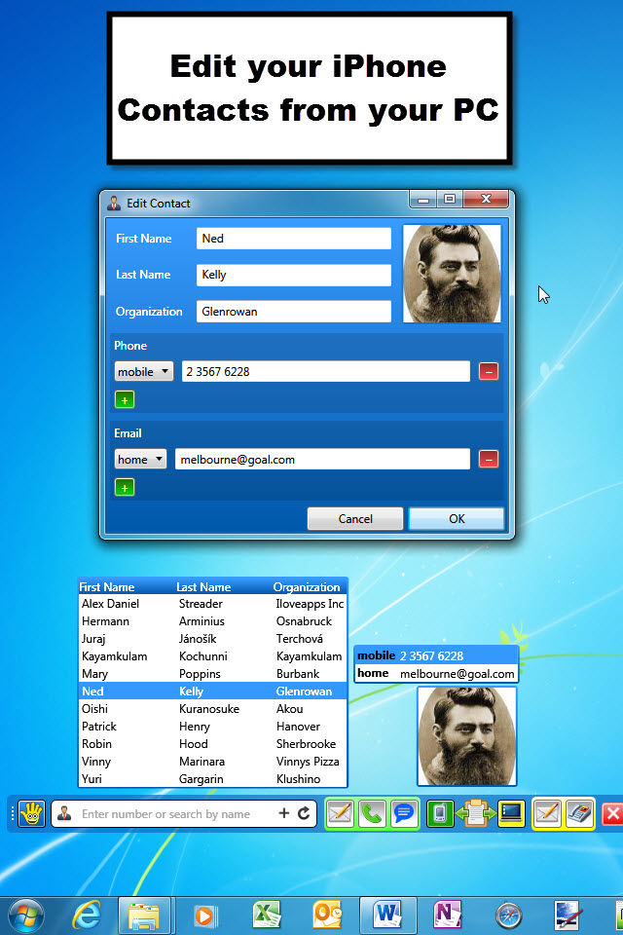Select Alex Daniel in contact list
This screenshot has width=623, height=935.
(213, 604)
